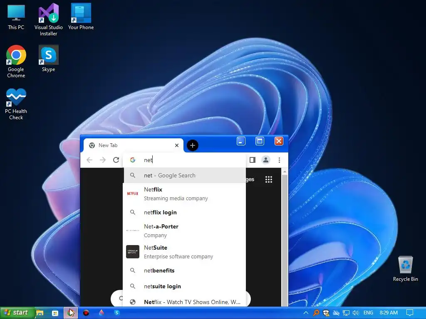Open Skype from the taskbar
Screen dimensions: 426x319
pos(117,313)
